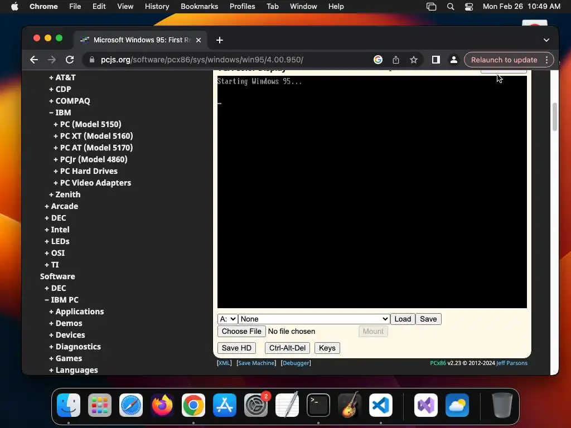This screenshot has height=428, width=571.
Task: Click the browser forward arrow
Action: click(x=52, y=60)
